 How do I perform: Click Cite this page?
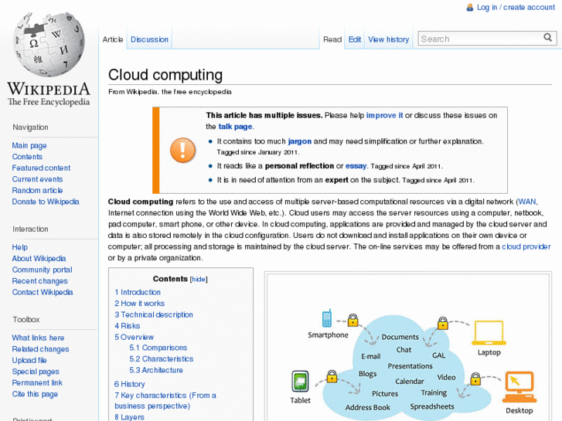(35, 394)
